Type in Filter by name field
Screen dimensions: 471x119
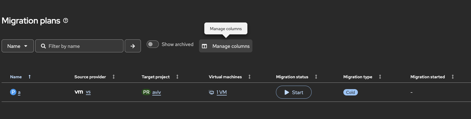point(82,46)
